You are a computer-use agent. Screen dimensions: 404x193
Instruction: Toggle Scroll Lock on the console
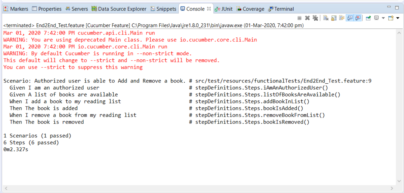click(x=334, y=18)
